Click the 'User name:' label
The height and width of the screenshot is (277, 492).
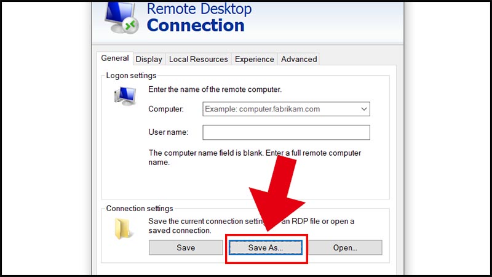coord(168,132)
